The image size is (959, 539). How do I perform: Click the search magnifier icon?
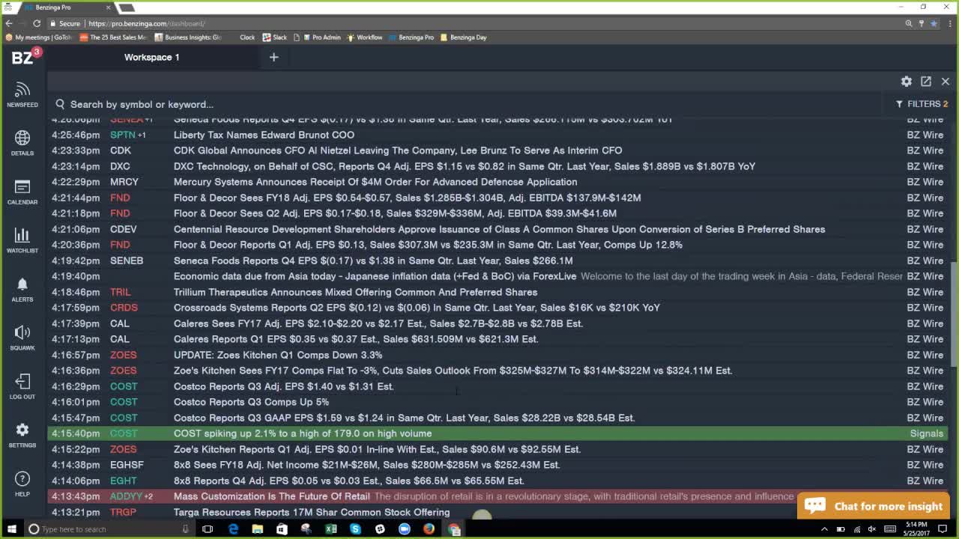60,104
